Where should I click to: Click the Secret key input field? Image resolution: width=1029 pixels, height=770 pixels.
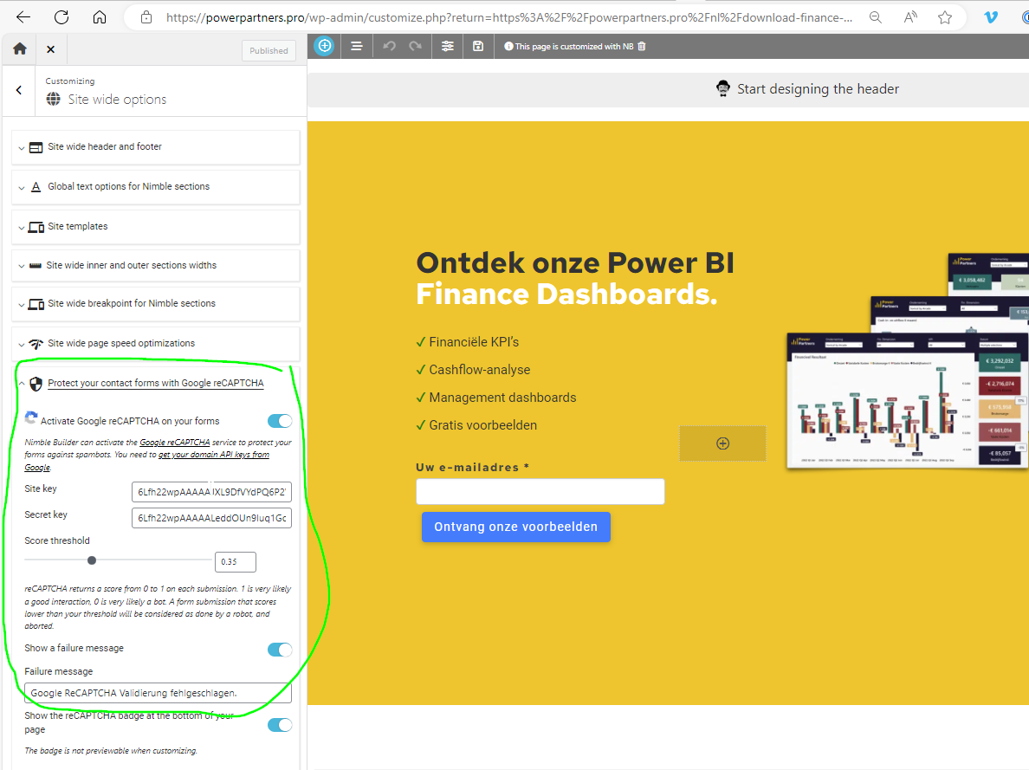pos(211,518)
